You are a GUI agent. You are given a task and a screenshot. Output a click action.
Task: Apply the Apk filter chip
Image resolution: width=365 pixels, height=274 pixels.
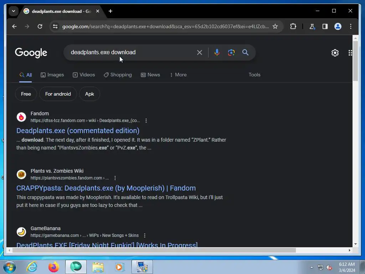89,94
